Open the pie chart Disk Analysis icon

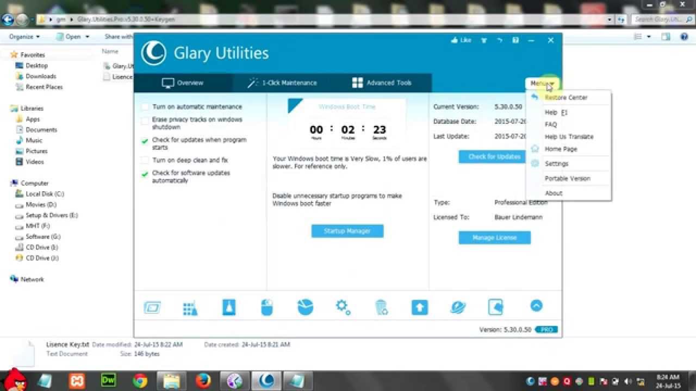click(305, 307)
